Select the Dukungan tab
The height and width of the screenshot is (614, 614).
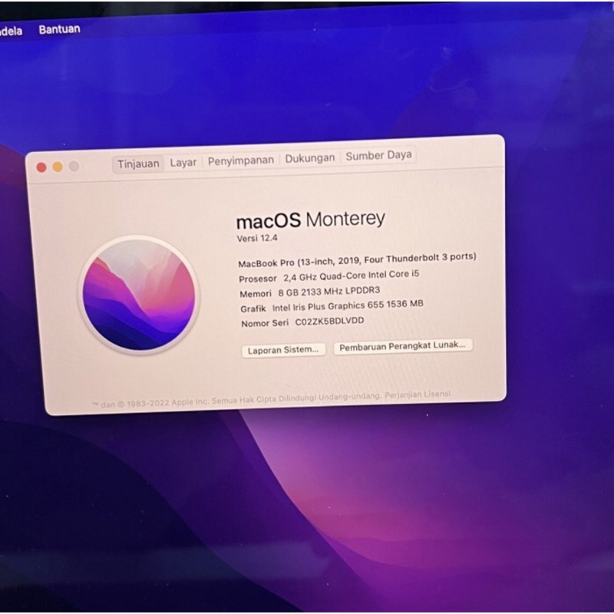(x=310, y=158)
